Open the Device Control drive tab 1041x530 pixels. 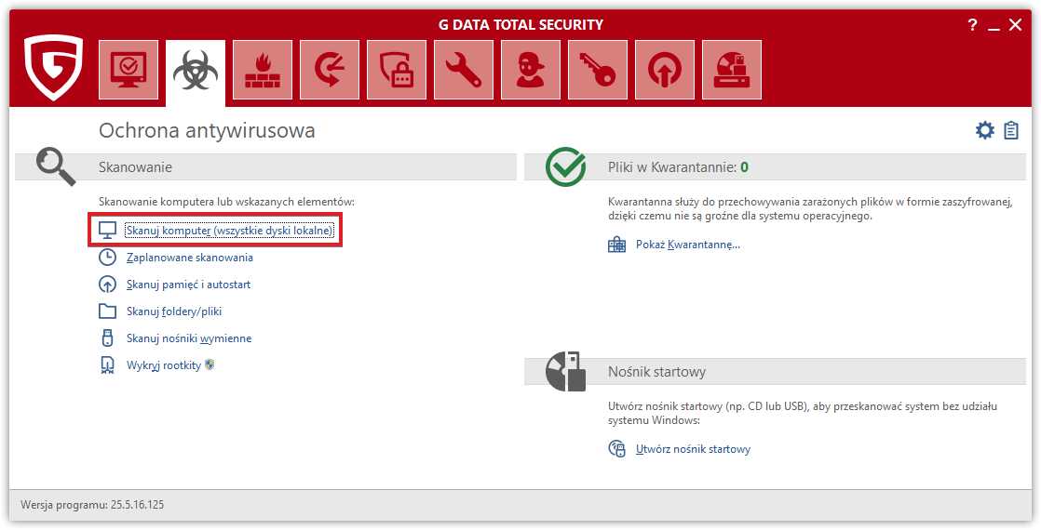(x=732, y=70)
